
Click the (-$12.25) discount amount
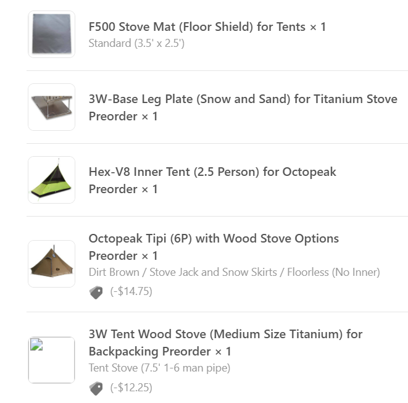tap(131, 388)
